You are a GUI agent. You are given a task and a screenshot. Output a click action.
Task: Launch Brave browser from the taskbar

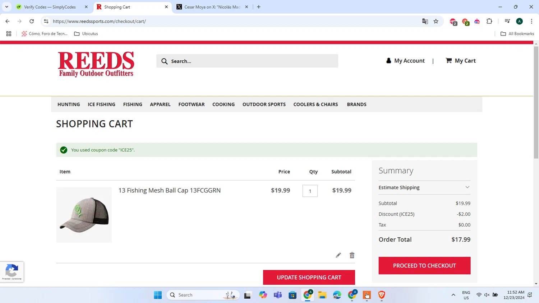click(382, 295)
